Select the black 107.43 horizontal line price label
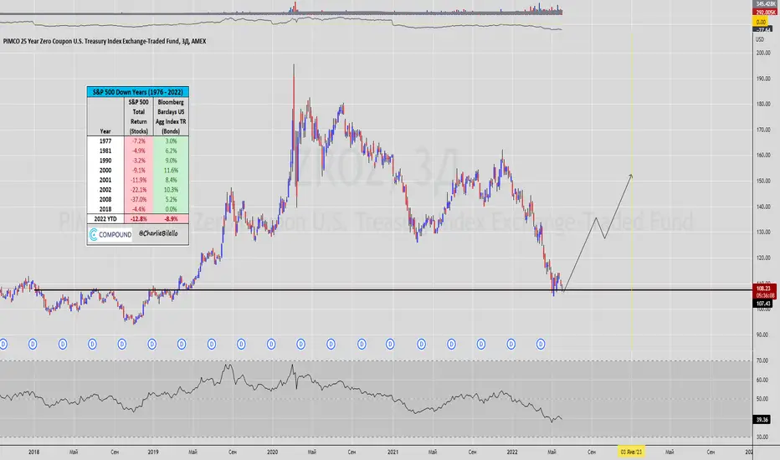The image size is (780, 460). [763, 304]
